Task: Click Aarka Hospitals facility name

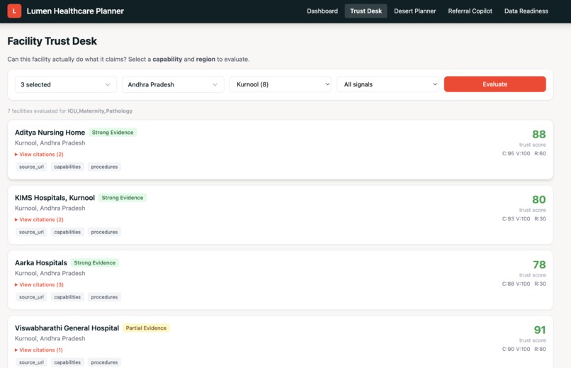Action: coord(41,263)
